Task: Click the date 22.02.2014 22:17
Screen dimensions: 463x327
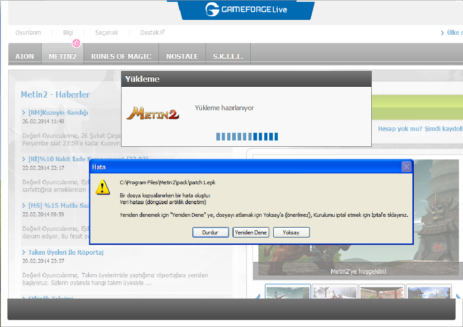Action: tap(43, 168)
